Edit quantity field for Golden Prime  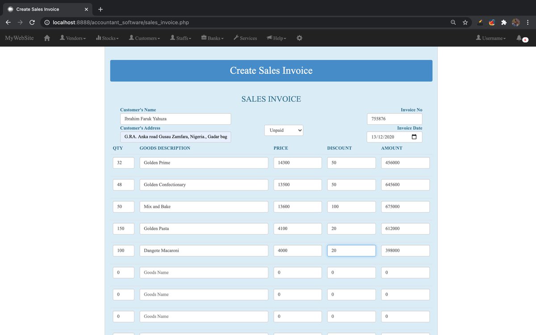(123, 163)
